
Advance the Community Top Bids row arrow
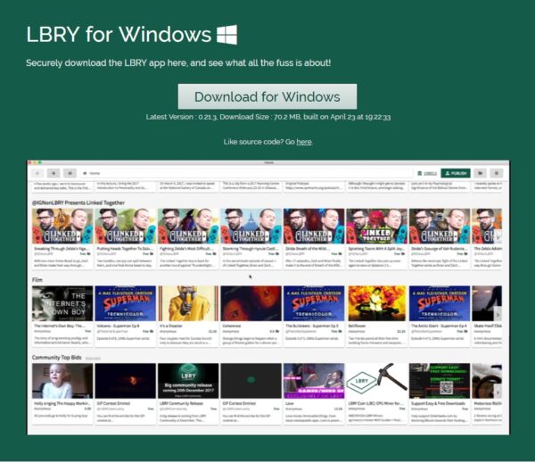[498, 392]
